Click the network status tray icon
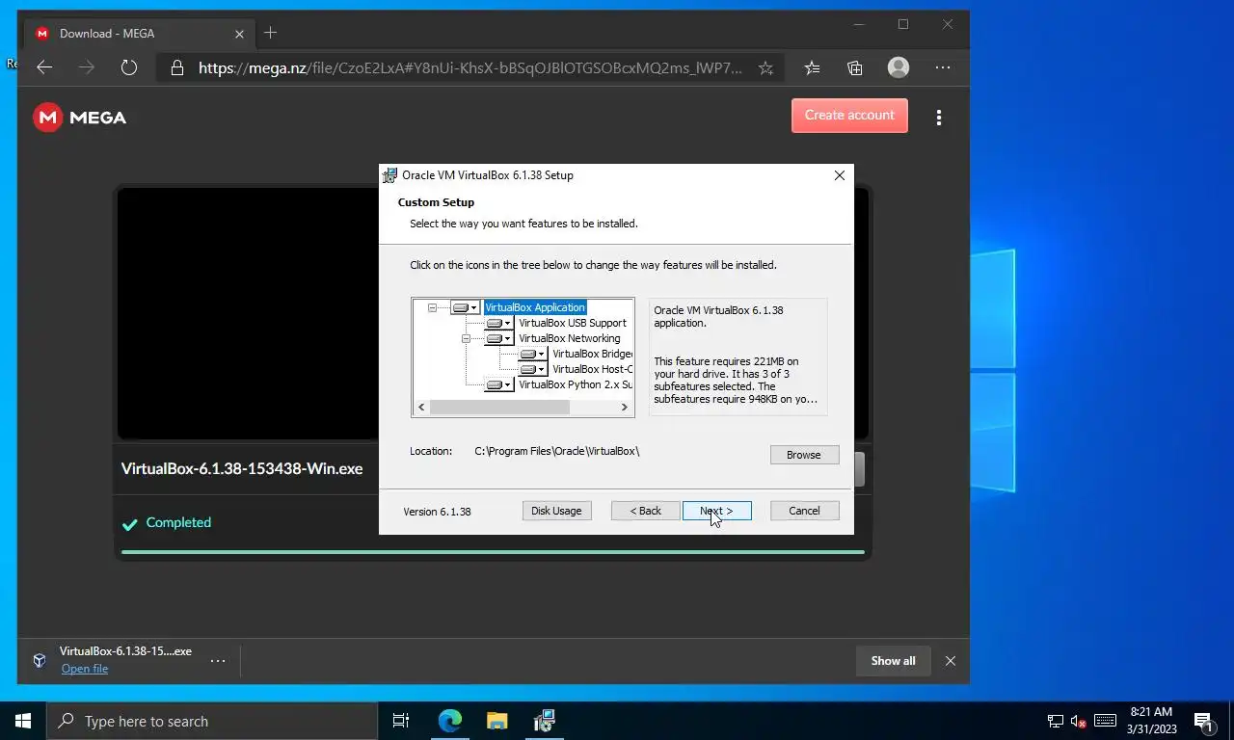Image resolution: width=1234 pixels, height=740 pixels. click(1056, 721)
